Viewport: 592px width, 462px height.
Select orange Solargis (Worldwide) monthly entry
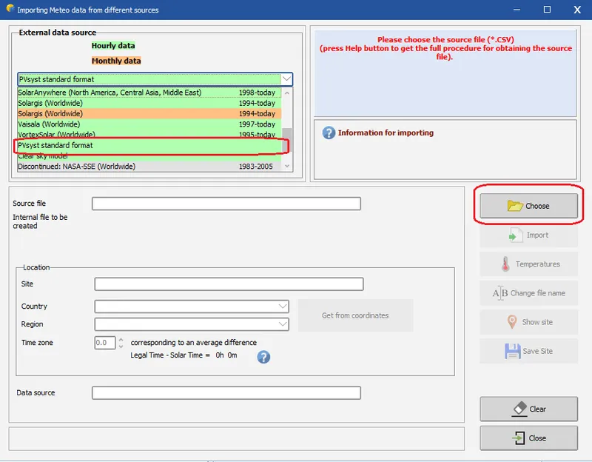[149, 114]
